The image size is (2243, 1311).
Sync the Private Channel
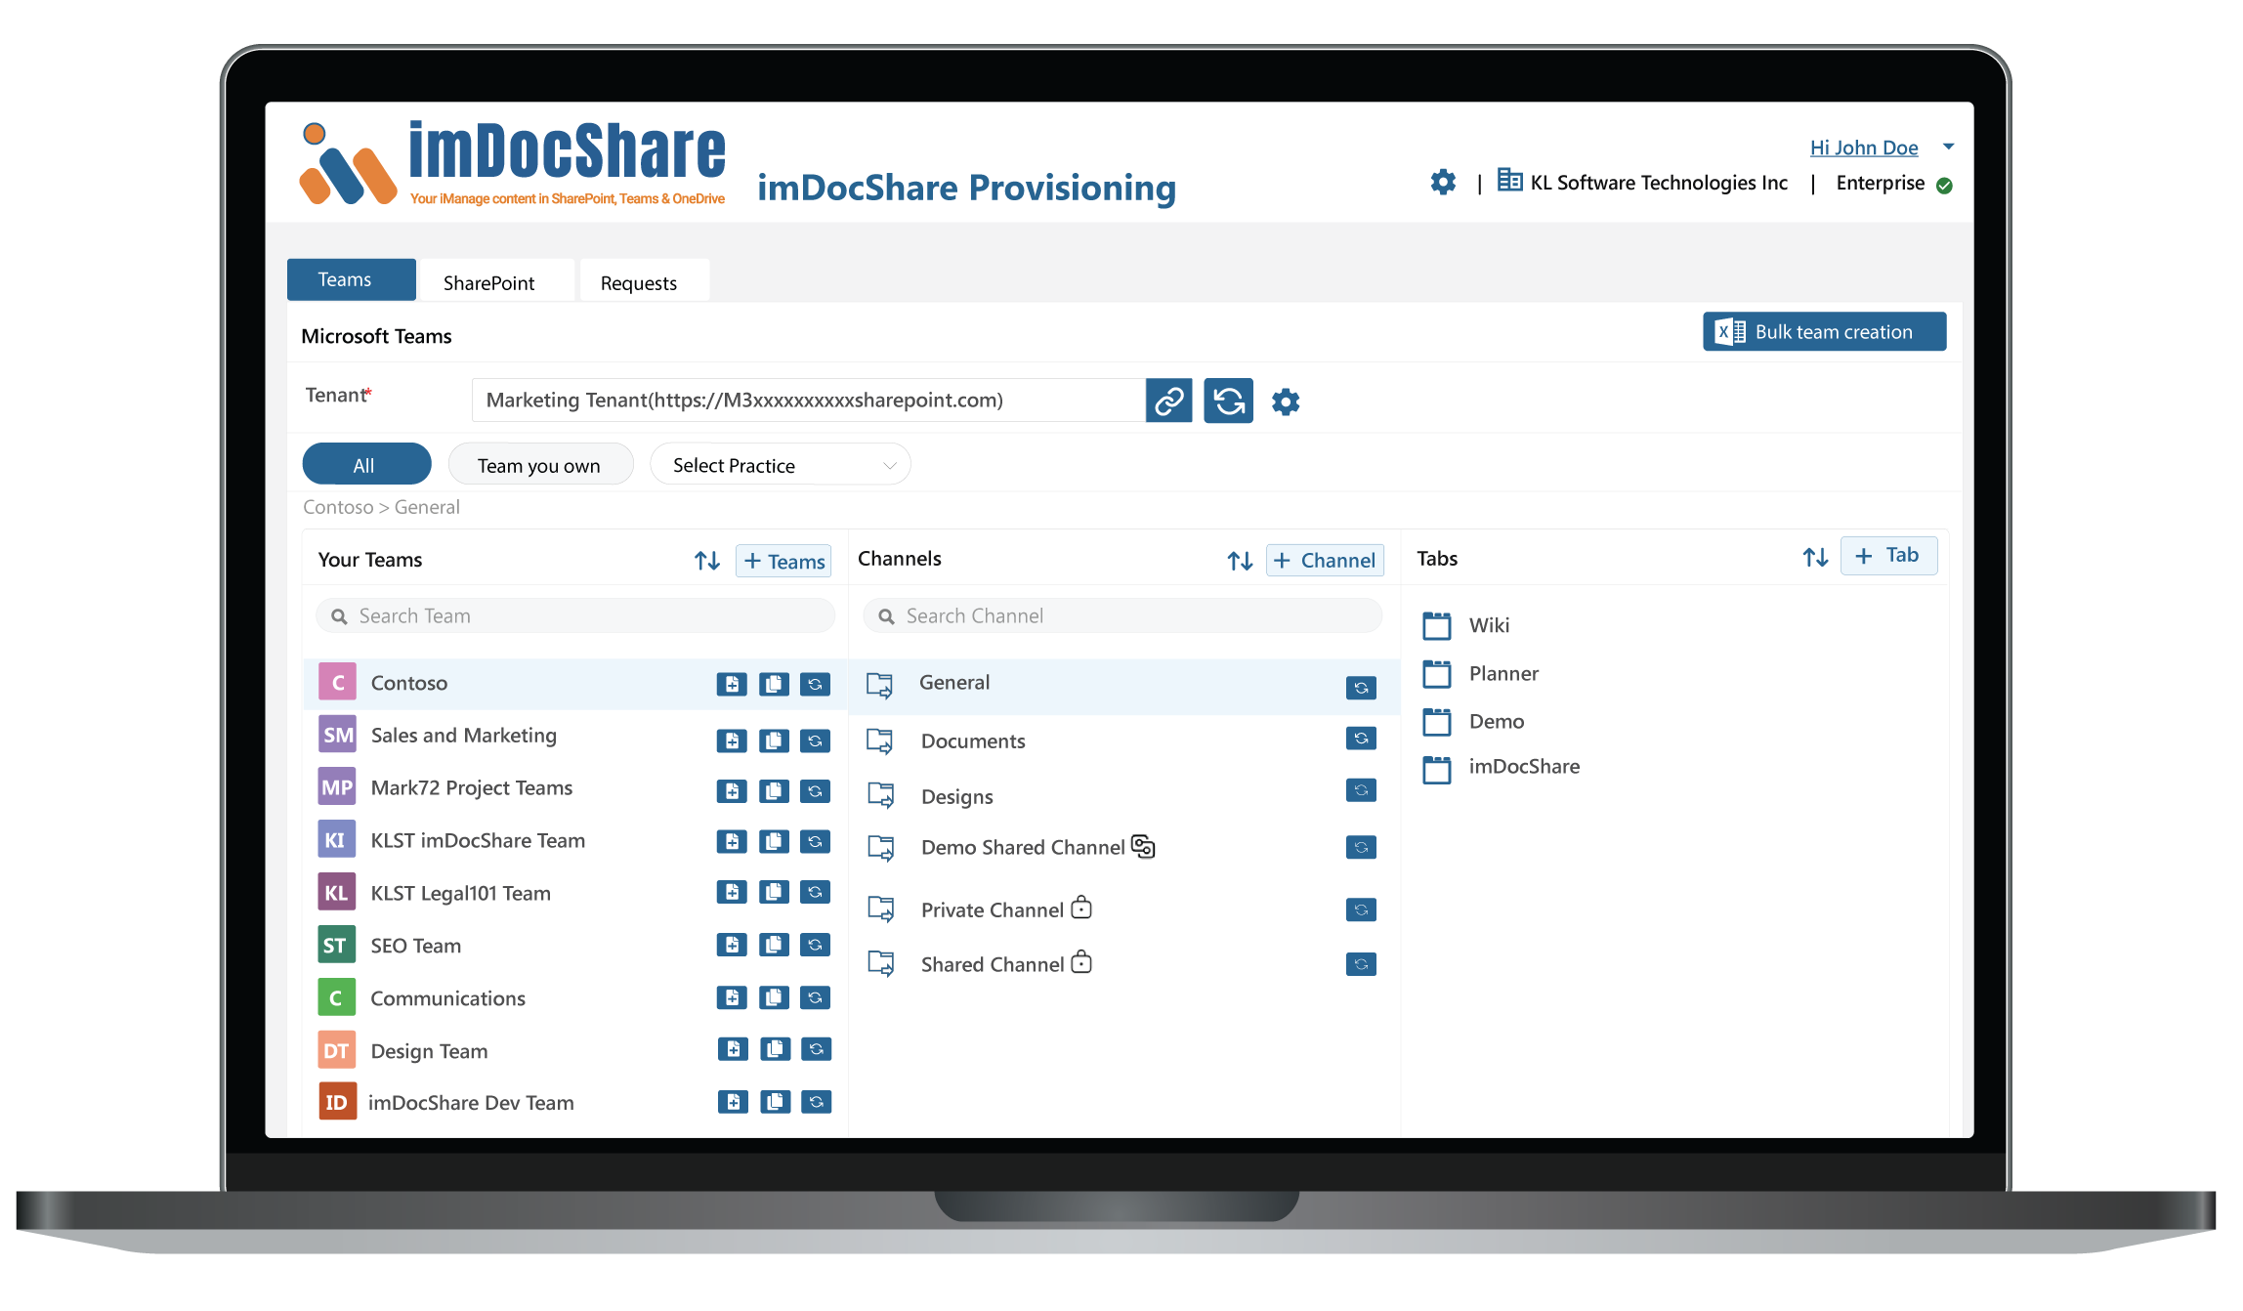click(1361, 909)
